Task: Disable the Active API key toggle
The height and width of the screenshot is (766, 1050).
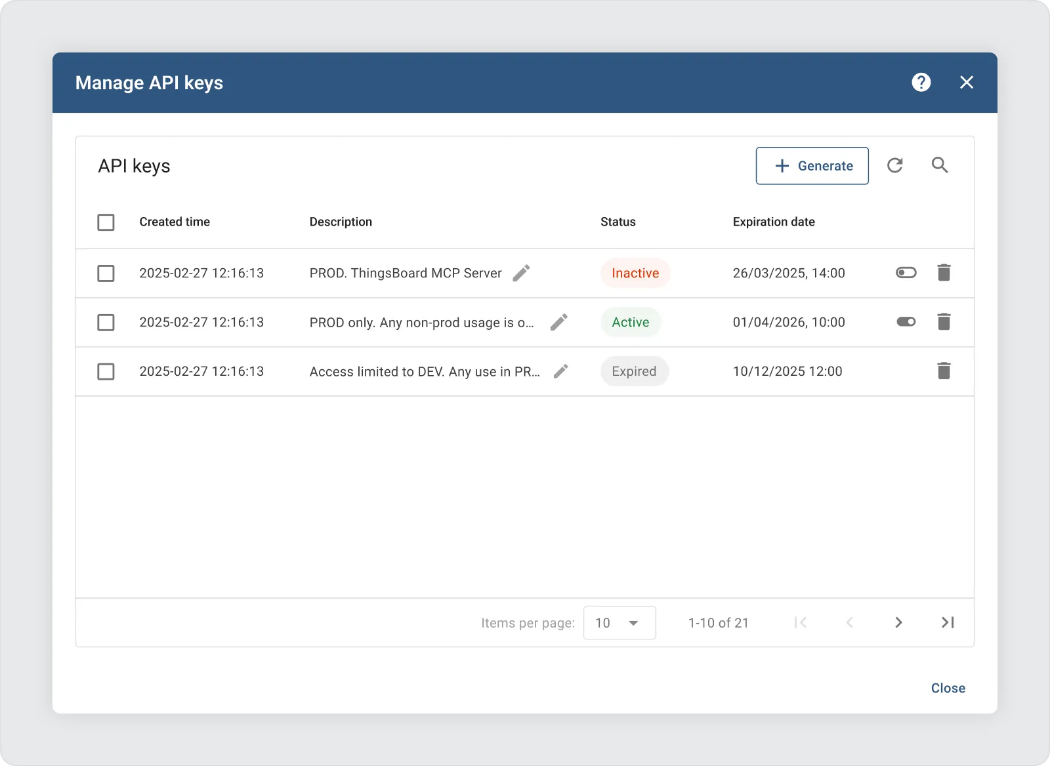Action: (906, 322)
